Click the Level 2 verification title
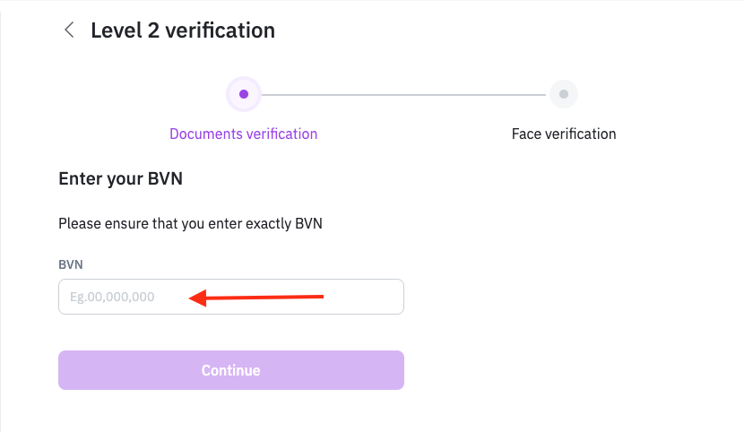The height and width of the screenshot is (432, 744). tap(183, 30)
